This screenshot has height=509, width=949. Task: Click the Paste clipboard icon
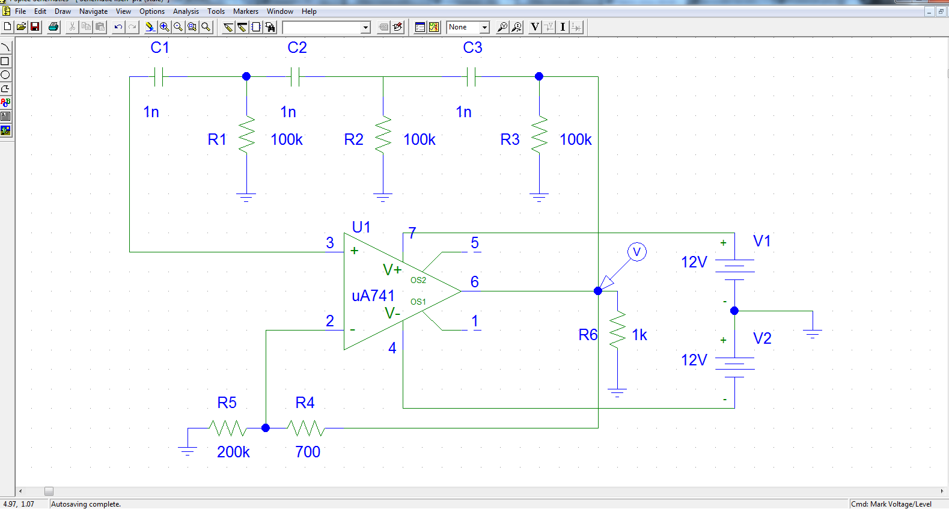[100, 27]
